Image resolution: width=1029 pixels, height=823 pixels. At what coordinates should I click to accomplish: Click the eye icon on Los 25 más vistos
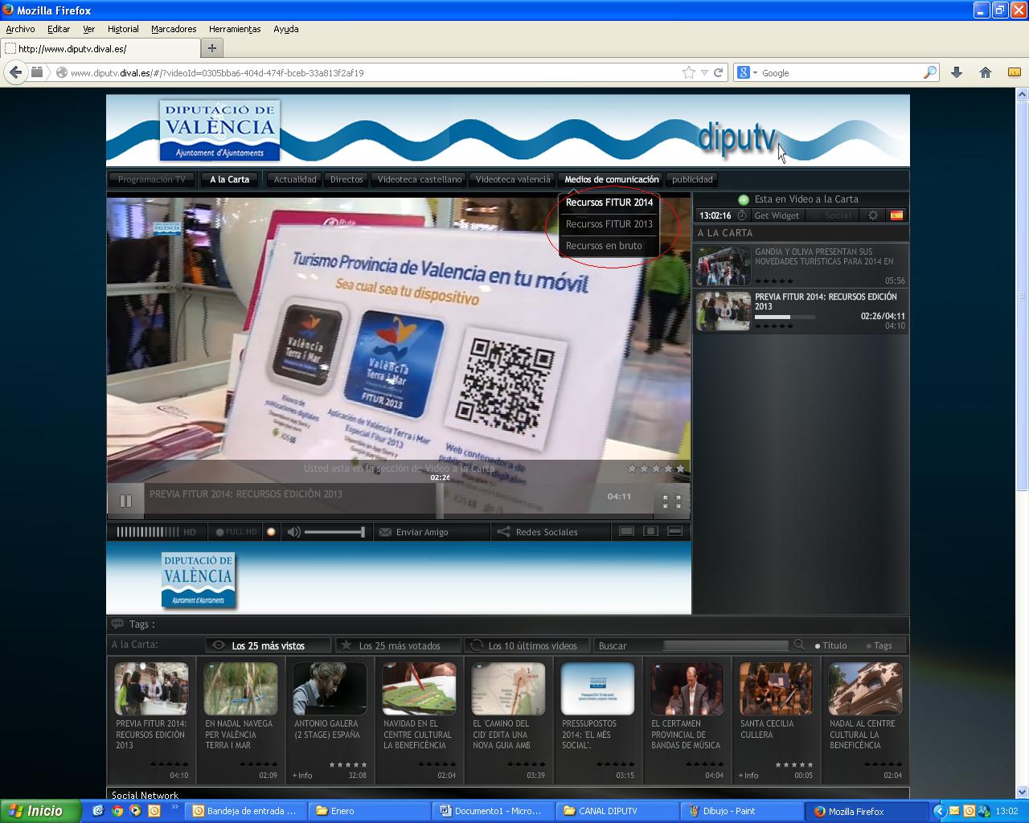point(218,645)
